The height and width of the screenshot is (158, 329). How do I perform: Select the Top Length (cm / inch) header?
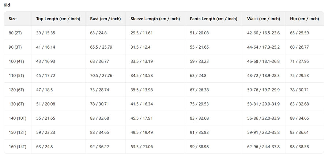58,19
